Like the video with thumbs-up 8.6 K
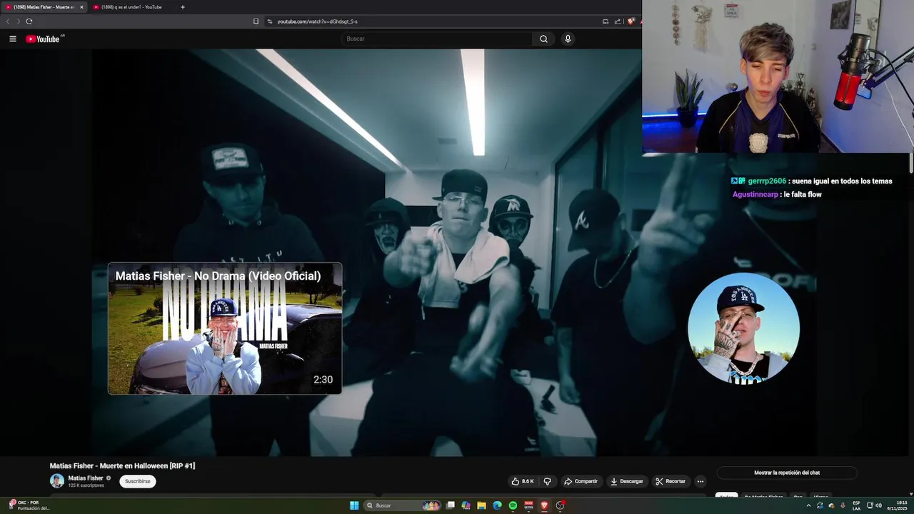Screen dimensions: 914x514 [x=523, y=481]
